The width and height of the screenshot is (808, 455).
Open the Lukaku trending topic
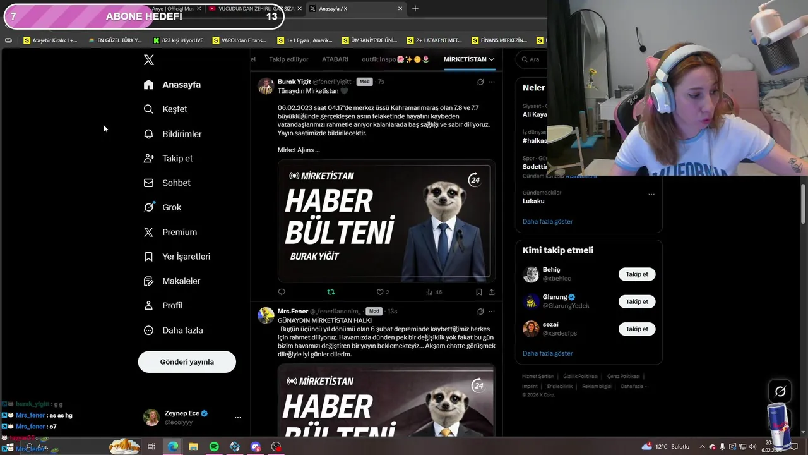533,202
